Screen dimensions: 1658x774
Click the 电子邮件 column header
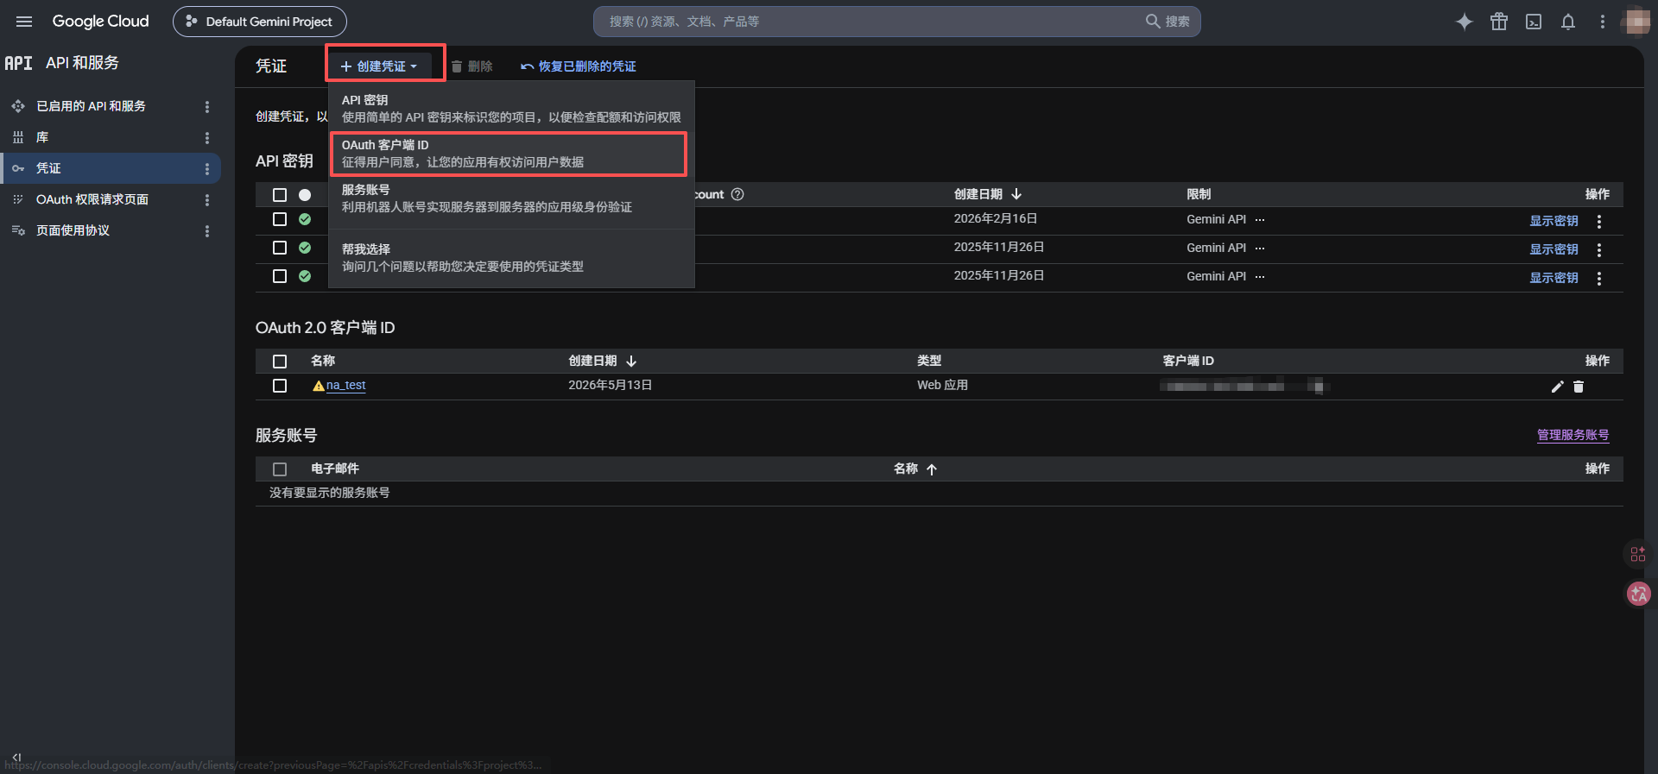point(335,469)
